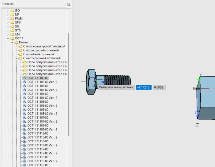Click the search field containing 31102-80

33,4
